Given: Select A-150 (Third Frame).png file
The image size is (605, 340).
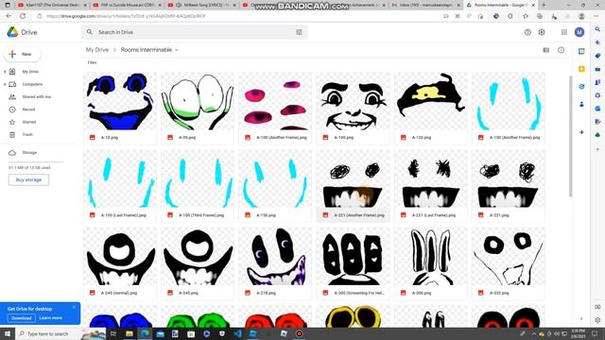Looking at the screenshot, I should [x=198, y=186].
